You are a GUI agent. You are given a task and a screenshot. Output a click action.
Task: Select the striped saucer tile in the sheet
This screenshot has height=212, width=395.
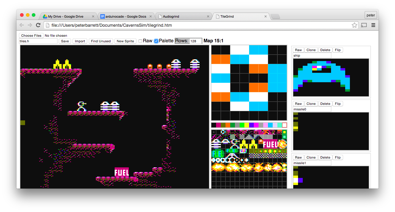click(216, 144)
